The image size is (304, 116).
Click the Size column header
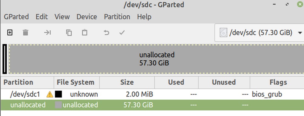point(127,83)
